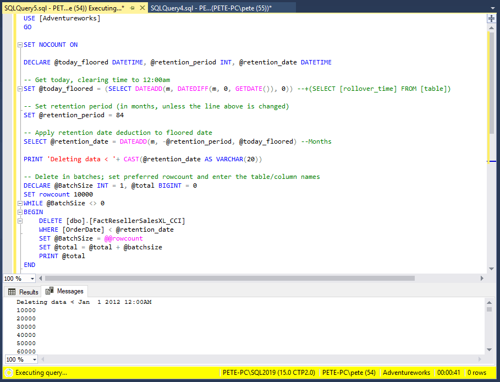This screenshot has width=500, height=382.
Task: Click the editor horizontal scrollbar thumb
Action: pyautogui.click(x=229, y=279)
